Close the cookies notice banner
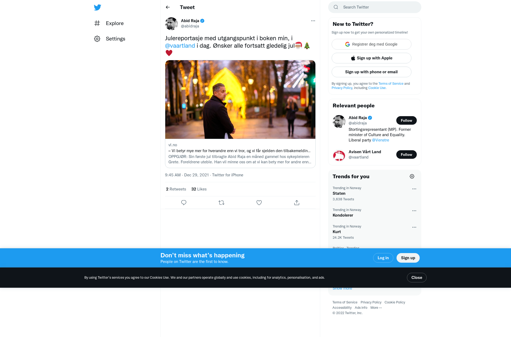Viewport: 511px width, 337px height. coord(417,278)
